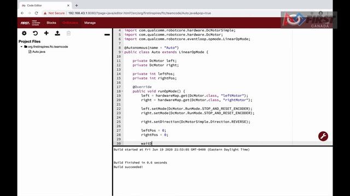Screen dimensions: 350x196
Task: Open the Blocks menu item
Action: tap(51, 23)
